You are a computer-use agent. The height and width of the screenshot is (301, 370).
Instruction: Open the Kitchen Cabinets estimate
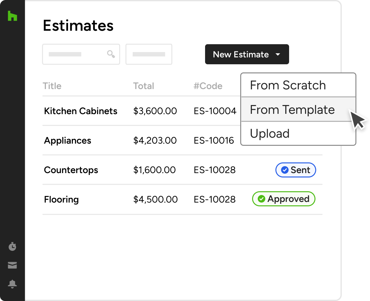tap(81, 111)
